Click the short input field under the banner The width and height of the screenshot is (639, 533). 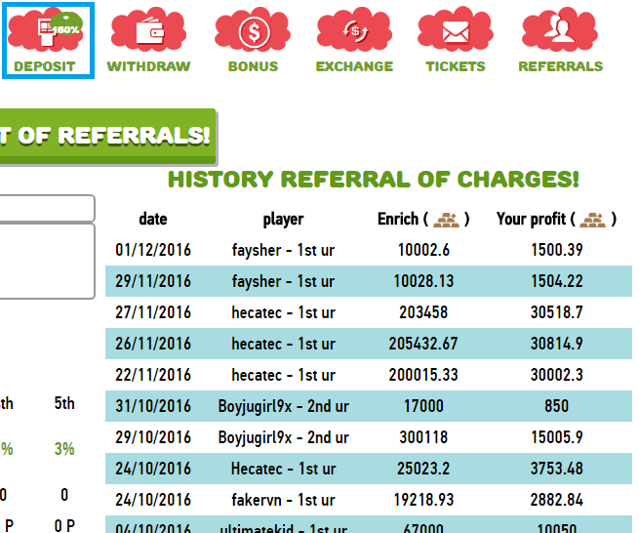tap(47, 208)
